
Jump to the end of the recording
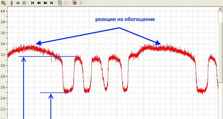pos(52,3)
